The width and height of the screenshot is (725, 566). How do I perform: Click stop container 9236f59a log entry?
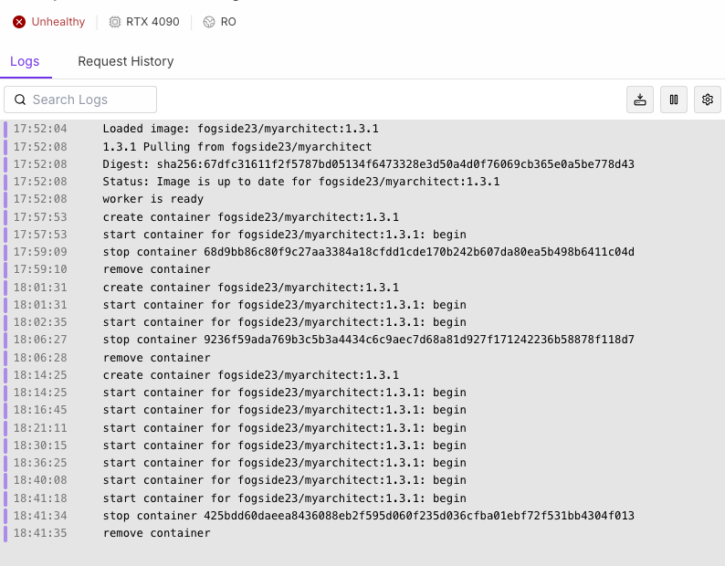368,340
